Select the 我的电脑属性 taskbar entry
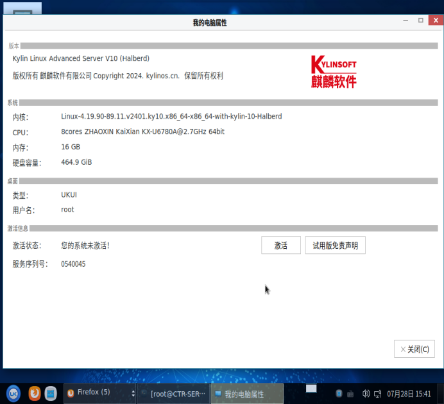Screen dimensions: 444x404 coord(247,394)
